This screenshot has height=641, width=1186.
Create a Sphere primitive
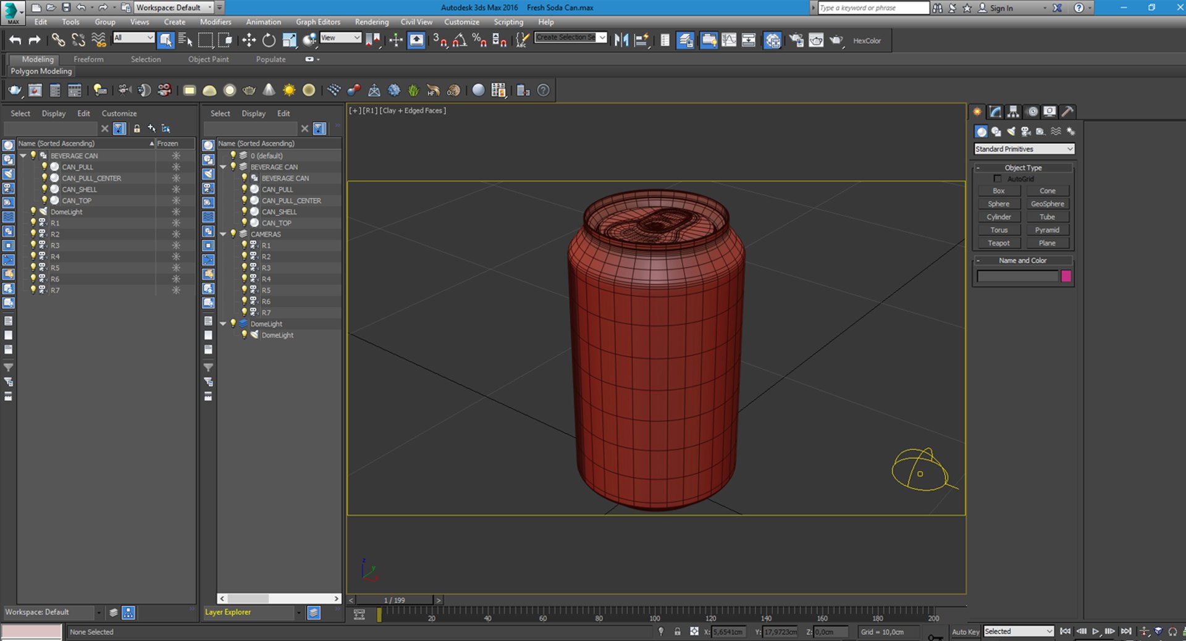[x=999, y=204]
